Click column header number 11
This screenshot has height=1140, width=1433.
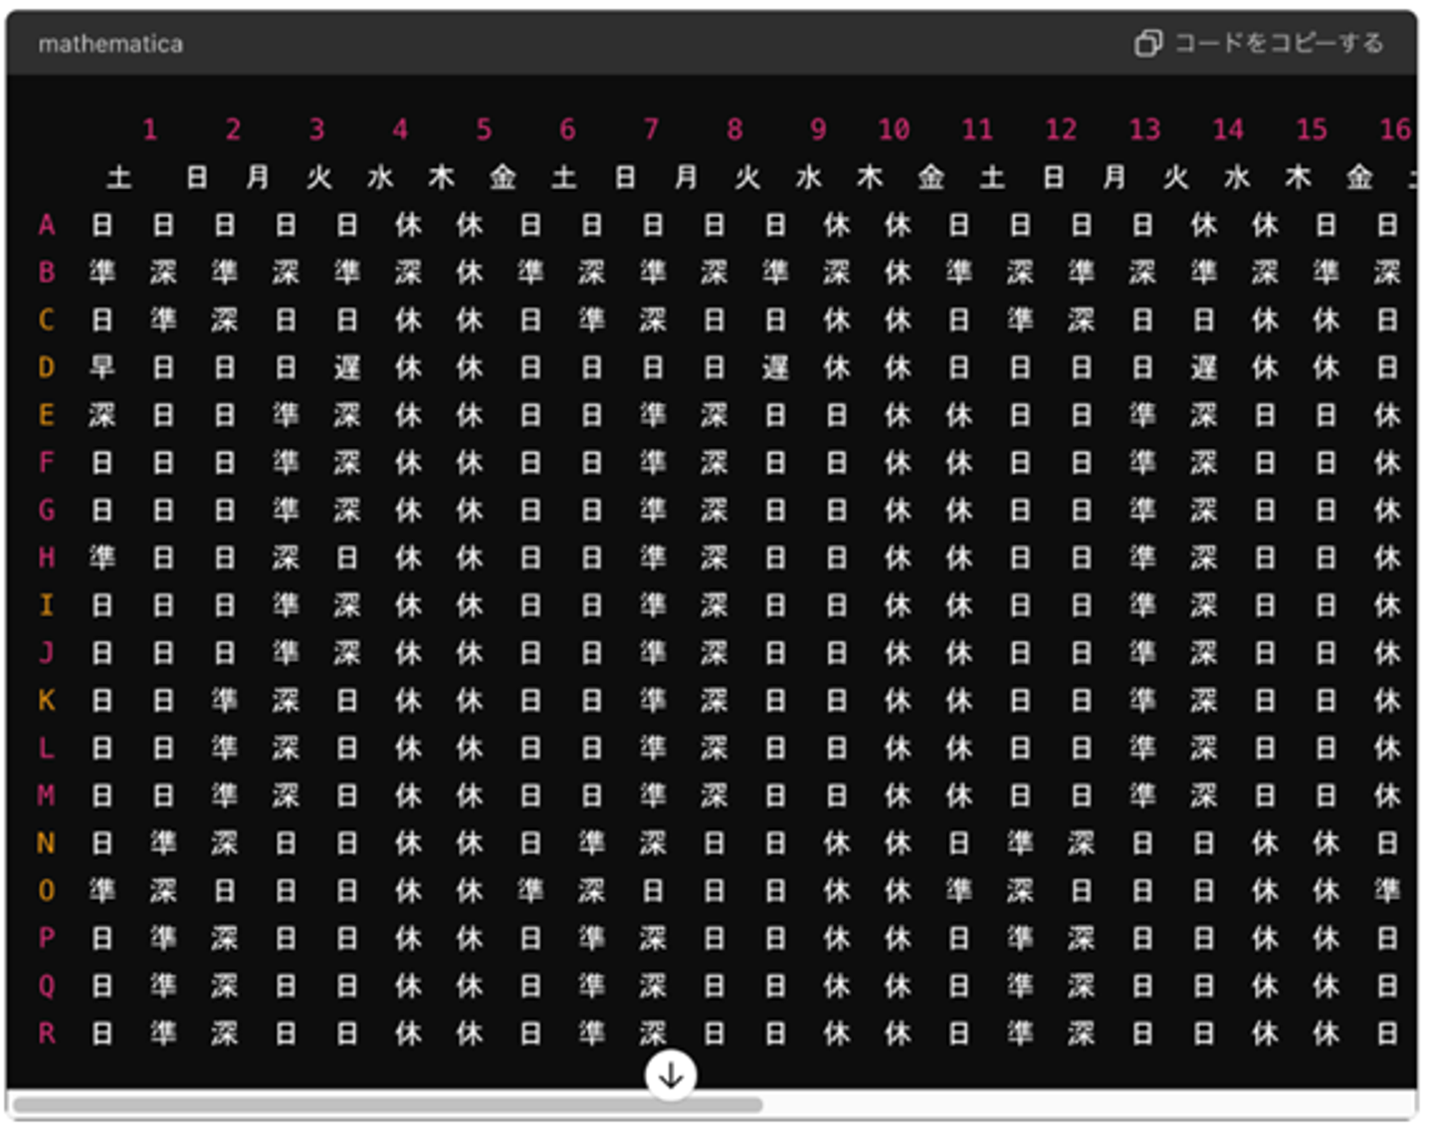click(977, 129)
